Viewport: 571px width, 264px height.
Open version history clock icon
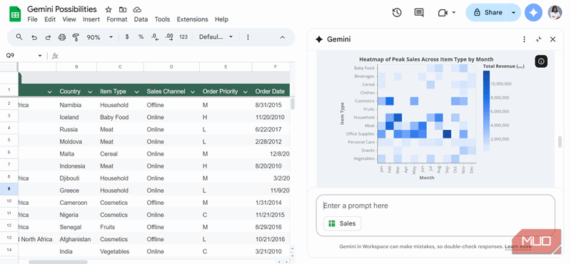click(x=397, y=12)
